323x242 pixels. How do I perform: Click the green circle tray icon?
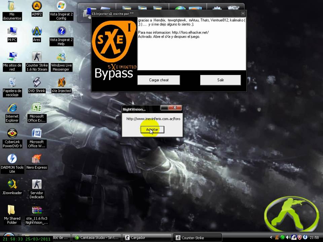pyautogui.click(x=283, y=238)
